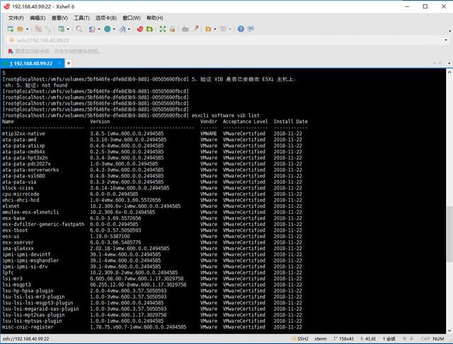Click the highlight pen toolbar icon
Screen dimensions: 453x344
click(x=195, y=29)
